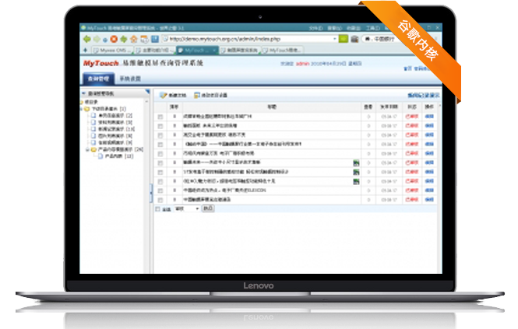This screenshot has height=329, width=518.
Task: Click the blue display link in the list toolbar
Action: 424,96
